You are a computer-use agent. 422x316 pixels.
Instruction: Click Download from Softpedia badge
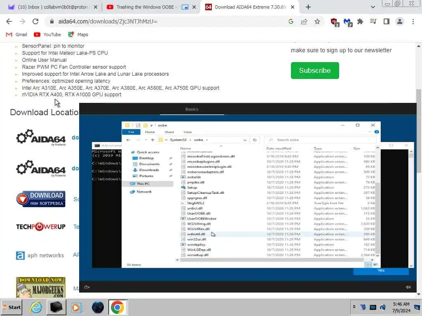click(x=41, y=199)
